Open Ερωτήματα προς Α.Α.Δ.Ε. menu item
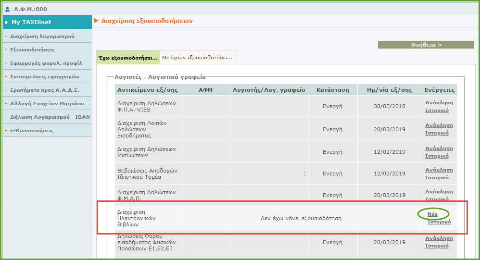The image size is (480, 260). point(45,90)
